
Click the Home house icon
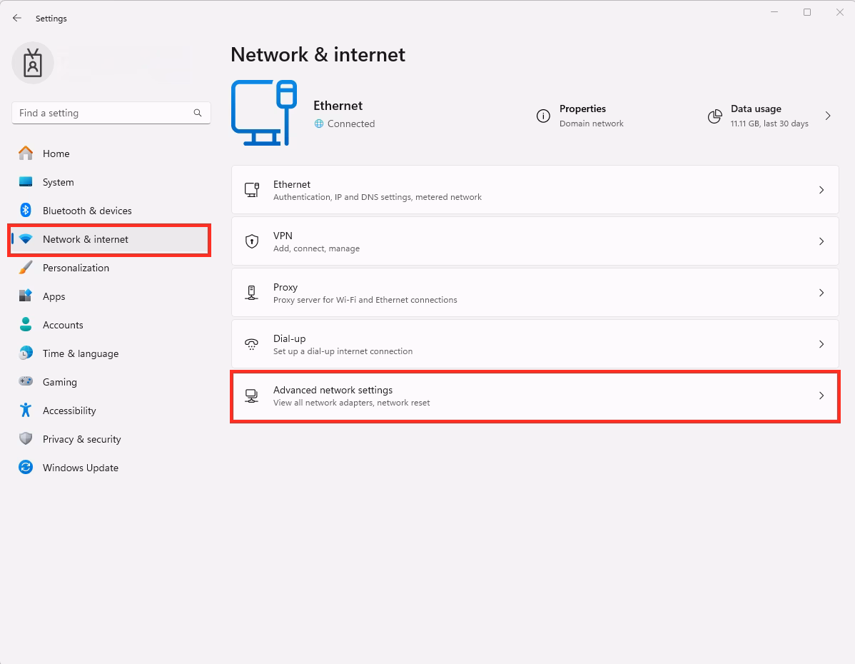[26, 154]
